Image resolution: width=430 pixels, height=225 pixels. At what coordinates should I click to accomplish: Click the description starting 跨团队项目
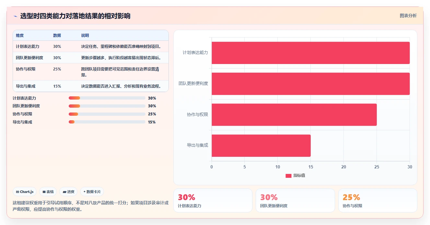[120, 72]
